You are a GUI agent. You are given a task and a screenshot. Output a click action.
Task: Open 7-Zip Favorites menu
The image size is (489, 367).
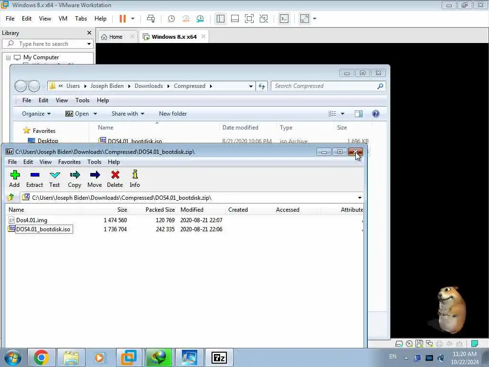(69, 162)
